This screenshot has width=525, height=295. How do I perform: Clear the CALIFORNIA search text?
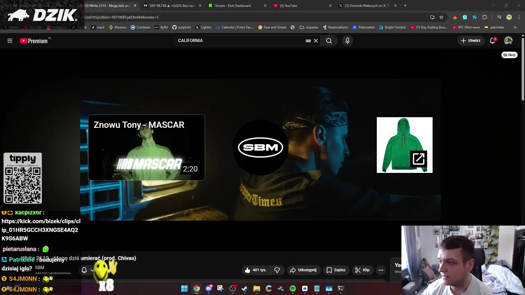(x=316, y=41)
